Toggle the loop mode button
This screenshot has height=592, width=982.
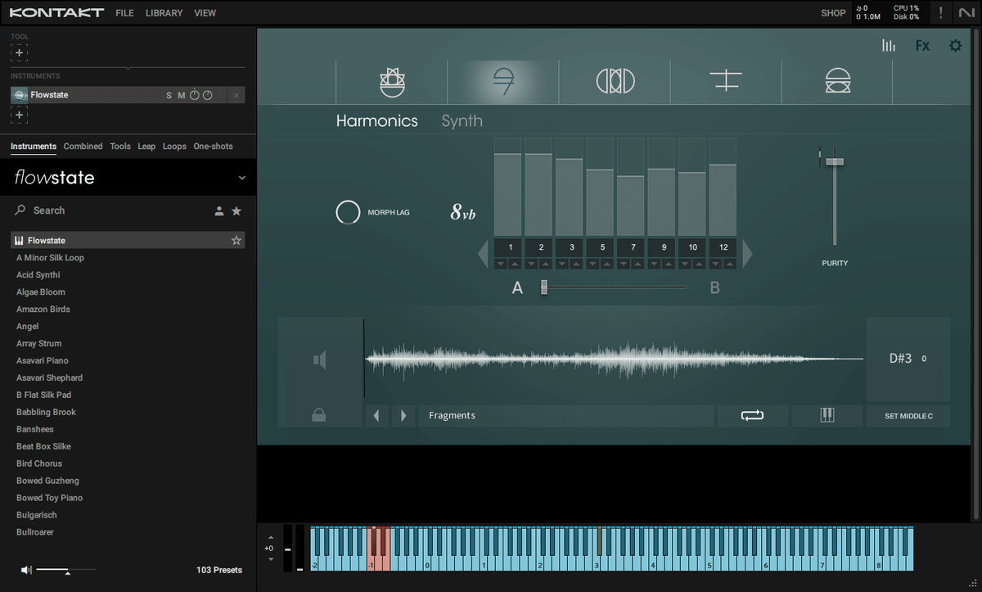coord(752,416)
